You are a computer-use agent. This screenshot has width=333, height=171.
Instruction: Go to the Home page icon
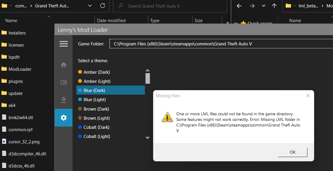click(64, 65)
